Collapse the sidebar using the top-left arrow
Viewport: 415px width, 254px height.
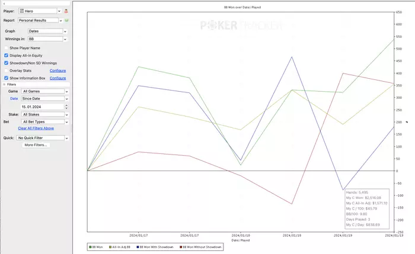4,4
